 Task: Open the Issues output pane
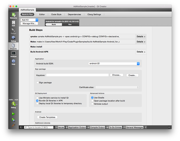tap(60, 127)
